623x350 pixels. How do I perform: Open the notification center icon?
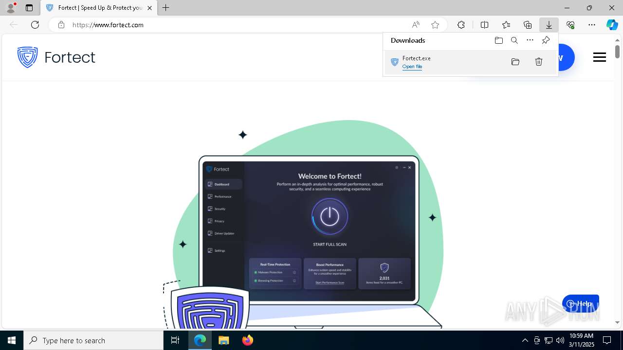pyautogui.click(x=607, y=340)
